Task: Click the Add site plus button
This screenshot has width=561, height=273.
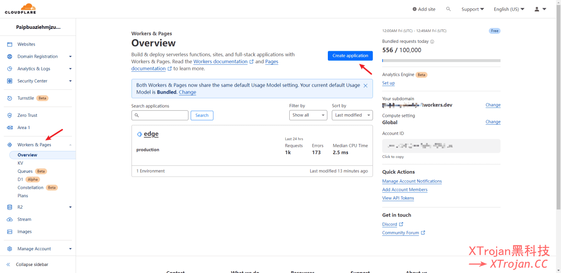Action: tap(424, 9)
